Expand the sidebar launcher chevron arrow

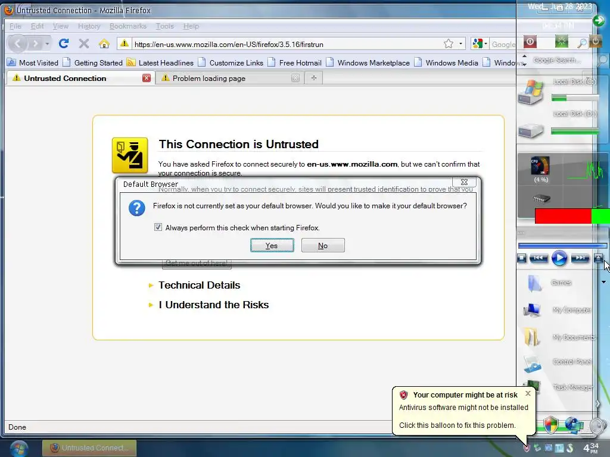(x=598, y=404)
